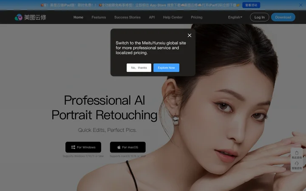Open the English language dropdown
This screenshot has width=306, height=191.
[x=235, y=17]
